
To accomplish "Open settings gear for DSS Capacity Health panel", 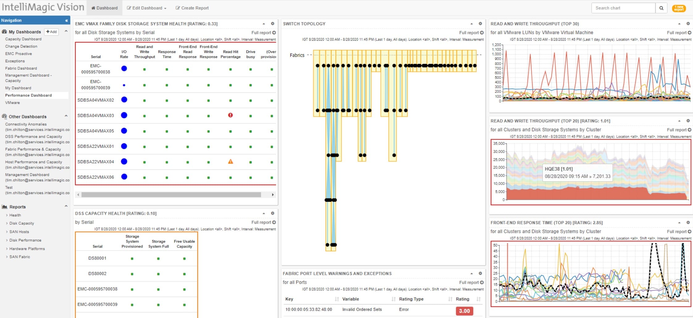I will coord(272,213).
